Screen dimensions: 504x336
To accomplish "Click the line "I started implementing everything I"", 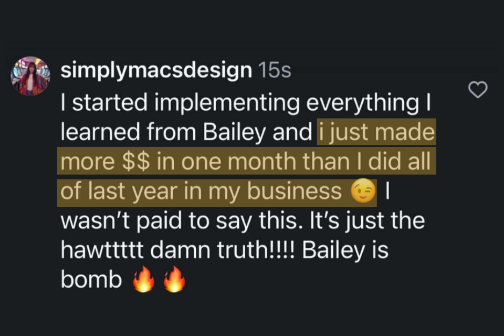I will [x=246, y=104].
